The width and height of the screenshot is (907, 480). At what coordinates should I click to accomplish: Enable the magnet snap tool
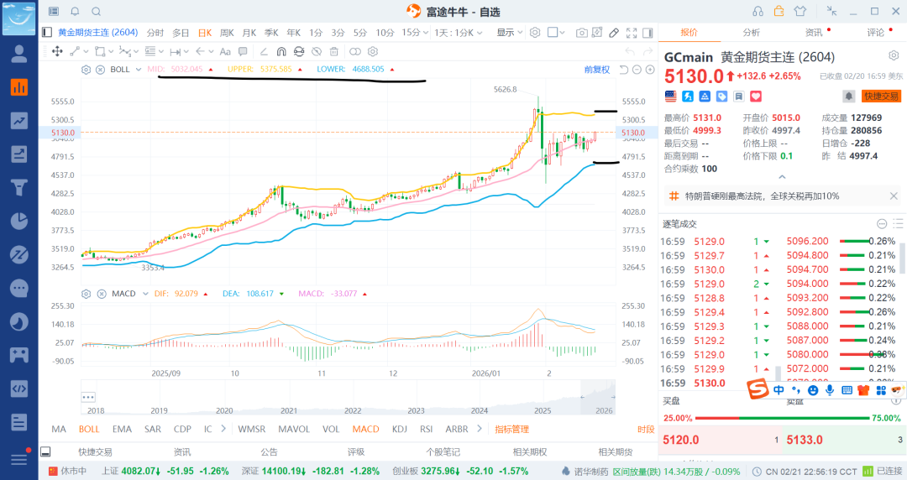click(x=281, y=51)
